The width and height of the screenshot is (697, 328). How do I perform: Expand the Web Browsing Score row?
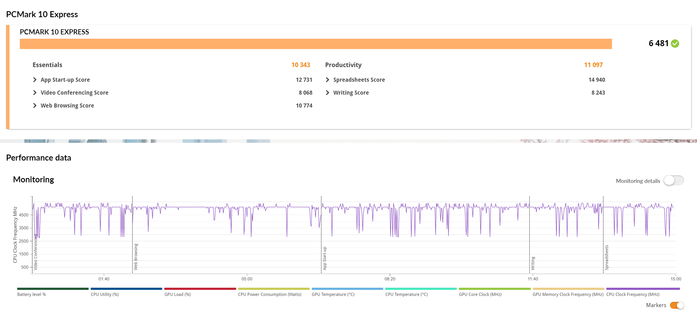(35, 106)
